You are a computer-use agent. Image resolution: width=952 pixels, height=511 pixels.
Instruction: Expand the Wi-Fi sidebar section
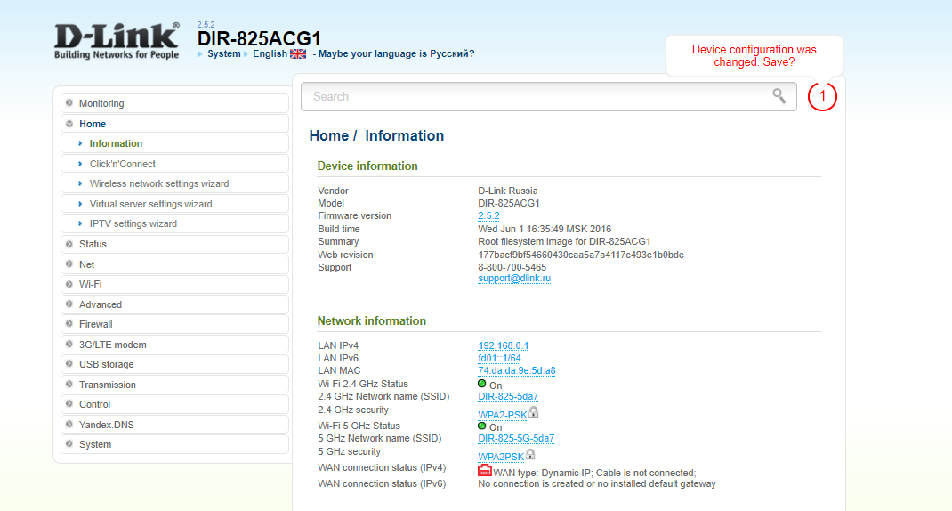point(90,284)
